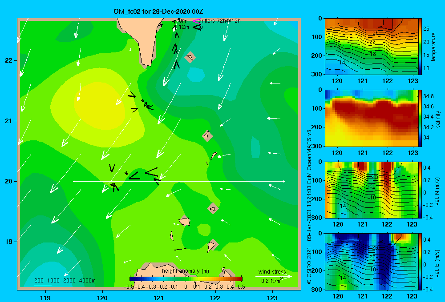Click the "4000m" bathymetry legend value
The width and height of the screenshot is (445, 302).
(87, 281)
